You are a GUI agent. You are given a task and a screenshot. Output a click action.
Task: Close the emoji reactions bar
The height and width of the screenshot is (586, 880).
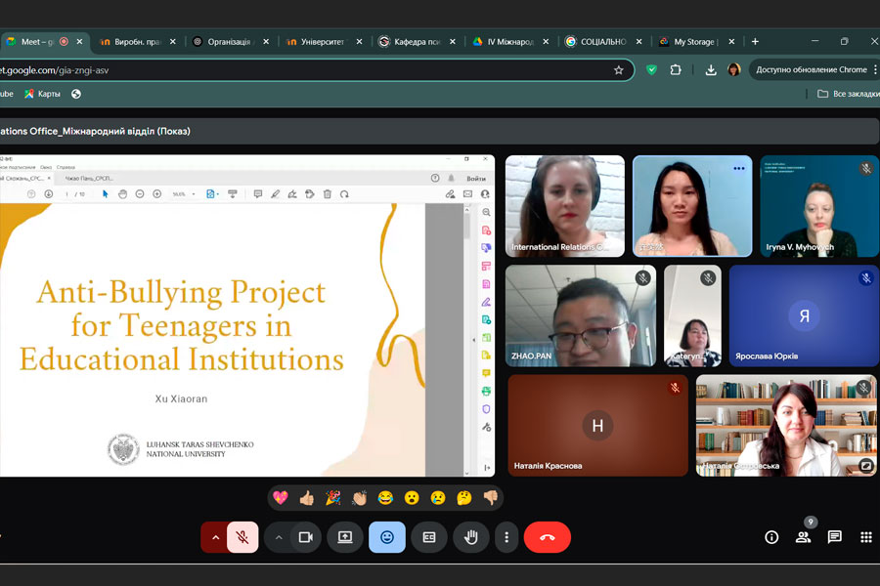click(x=387, y=537)
